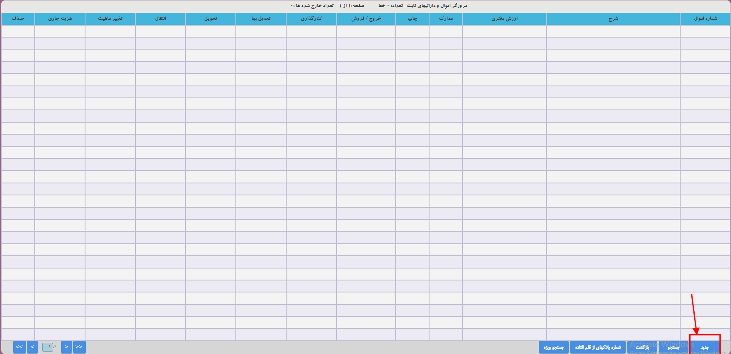
Task: Go to first page with << button
Action: 19,347
